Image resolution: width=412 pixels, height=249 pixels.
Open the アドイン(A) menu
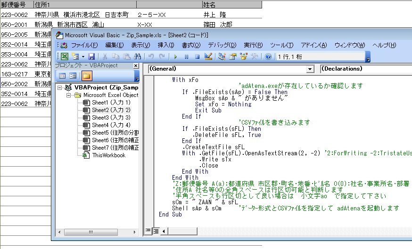tap(314, 45)
